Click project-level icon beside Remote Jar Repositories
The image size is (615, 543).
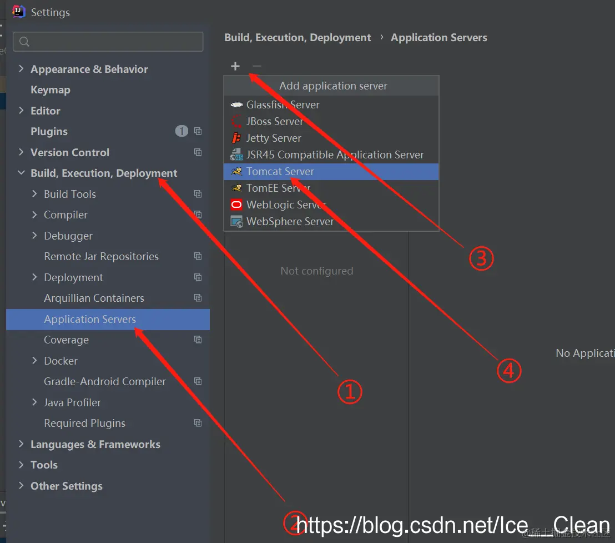[x=198, y=256]
